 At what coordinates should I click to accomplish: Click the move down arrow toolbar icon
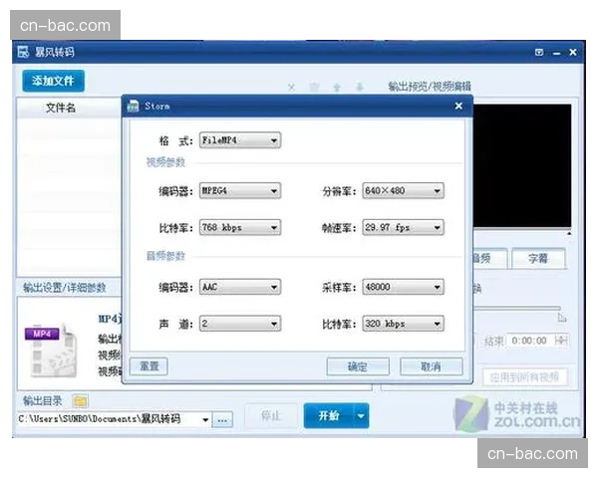coord(359,88)
